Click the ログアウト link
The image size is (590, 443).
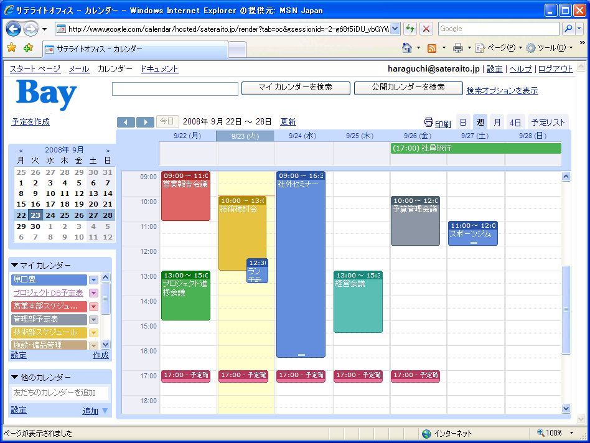pos(555,69)
